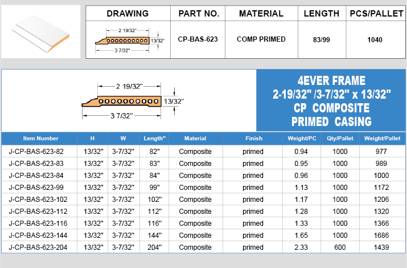Select item J-CP-BAS-623-82
This screenshot has width=407, height=268.
click(36, 151)
